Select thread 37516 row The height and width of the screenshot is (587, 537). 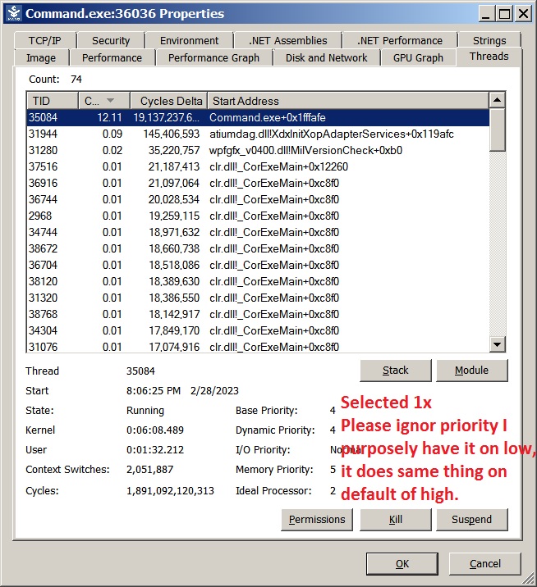pos(258,166)
